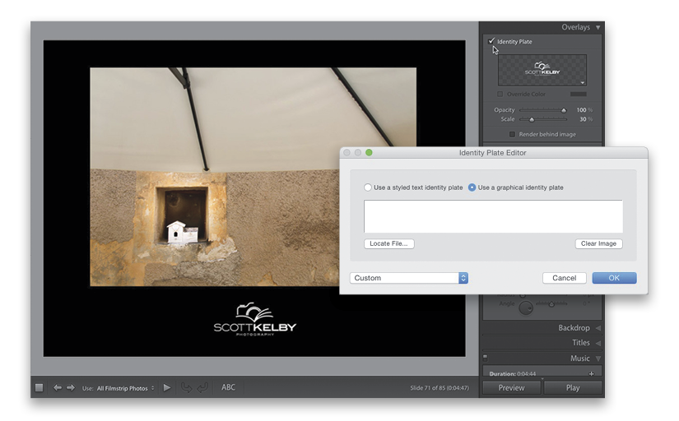The height and width of the screenshot is (421, 679).
Task: Select Use a styled text identity plate
Action: click(368, 187)
